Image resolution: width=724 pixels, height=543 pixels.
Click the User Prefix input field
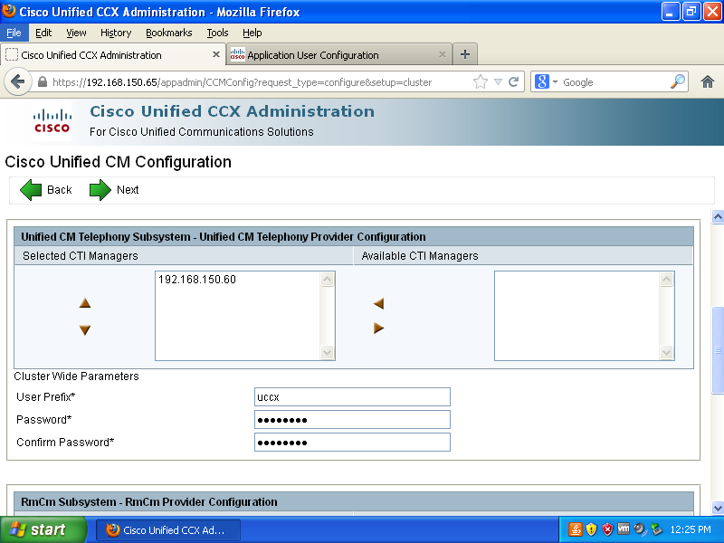coord(352,397)
